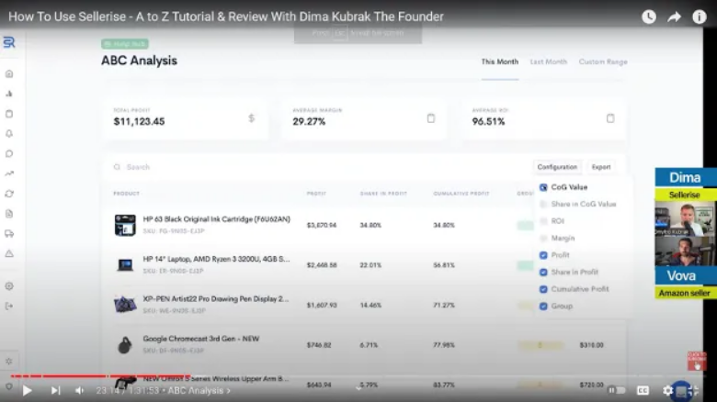Click the Share arrow icon
Viewport: 717px width, 402px height.
tap(674, 17)
